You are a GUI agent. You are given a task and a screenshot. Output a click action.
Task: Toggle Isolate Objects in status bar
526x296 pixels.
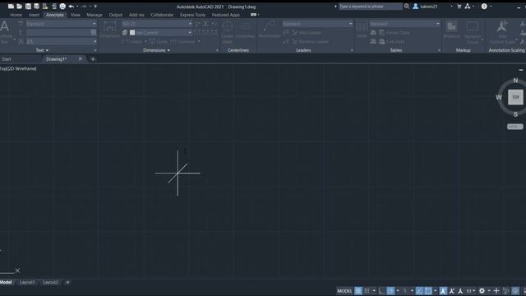pyautogui.click(x=506, y=291)
